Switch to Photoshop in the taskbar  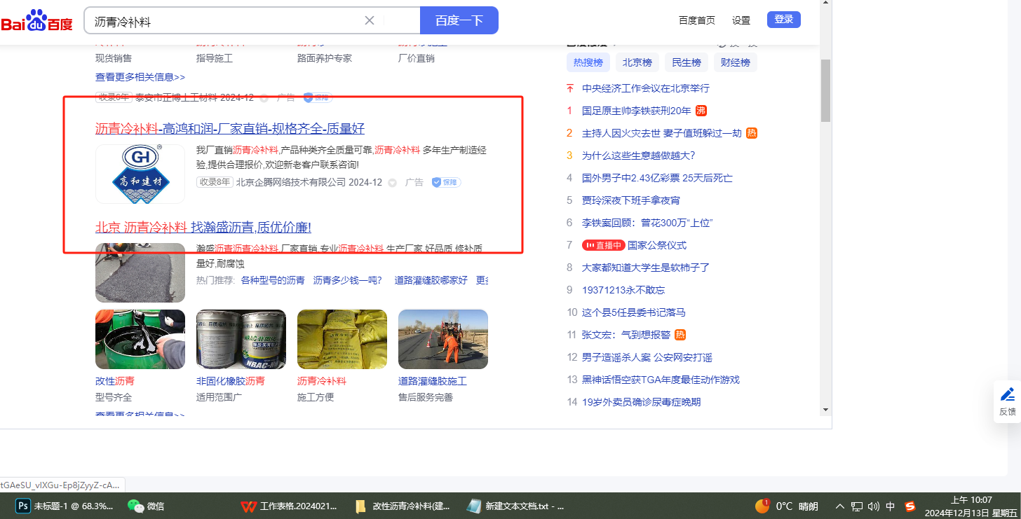(x=65, y=506)
